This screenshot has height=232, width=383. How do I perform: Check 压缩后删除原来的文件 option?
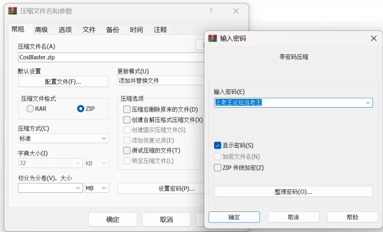pos(126,109)
